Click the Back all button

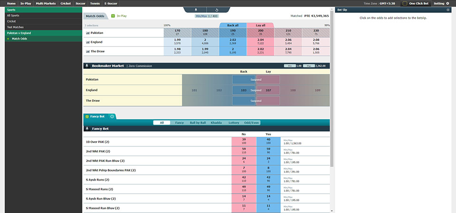[x=233, y=25]
